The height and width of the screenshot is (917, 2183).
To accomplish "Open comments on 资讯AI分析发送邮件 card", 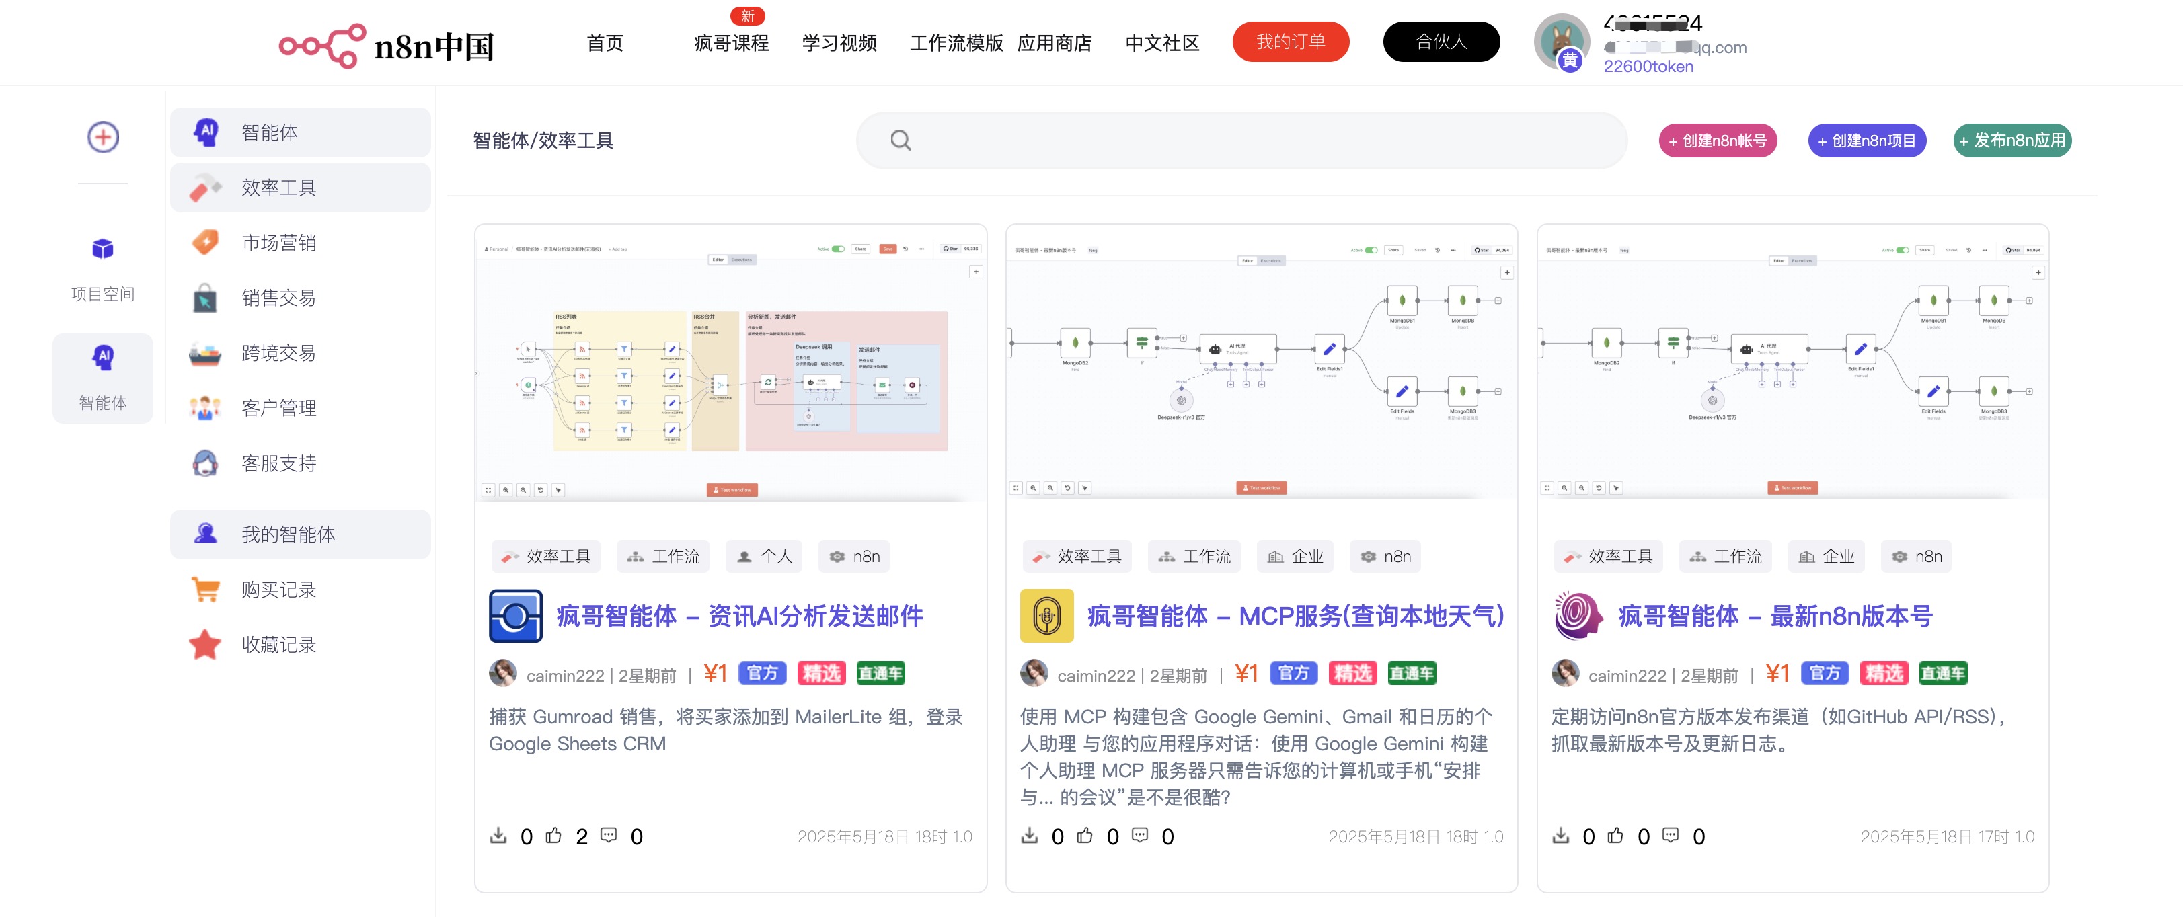I will pos(609,835).
